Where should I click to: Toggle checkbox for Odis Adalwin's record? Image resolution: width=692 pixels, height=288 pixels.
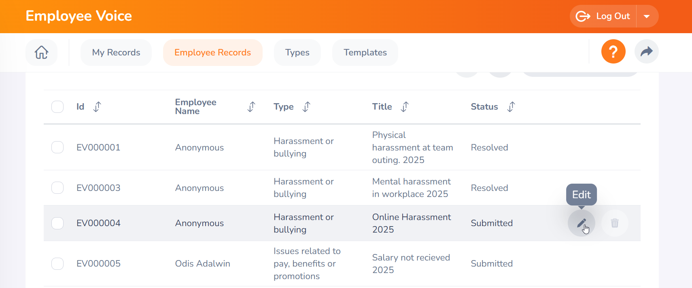(x=57, y=264)
